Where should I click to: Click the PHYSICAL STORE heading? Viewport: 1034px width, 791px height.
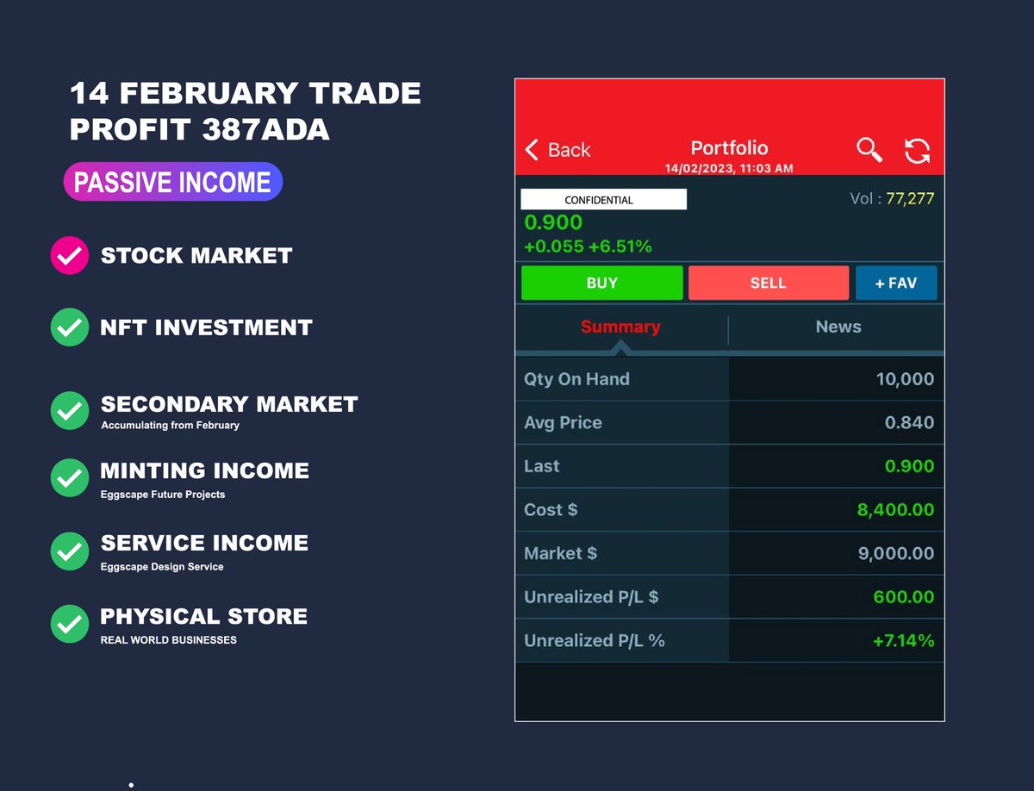(203, 617)
